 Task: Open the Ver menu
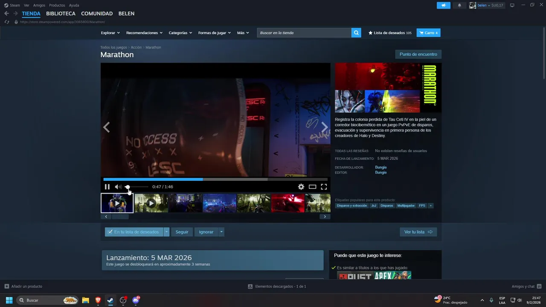(26, 5)
